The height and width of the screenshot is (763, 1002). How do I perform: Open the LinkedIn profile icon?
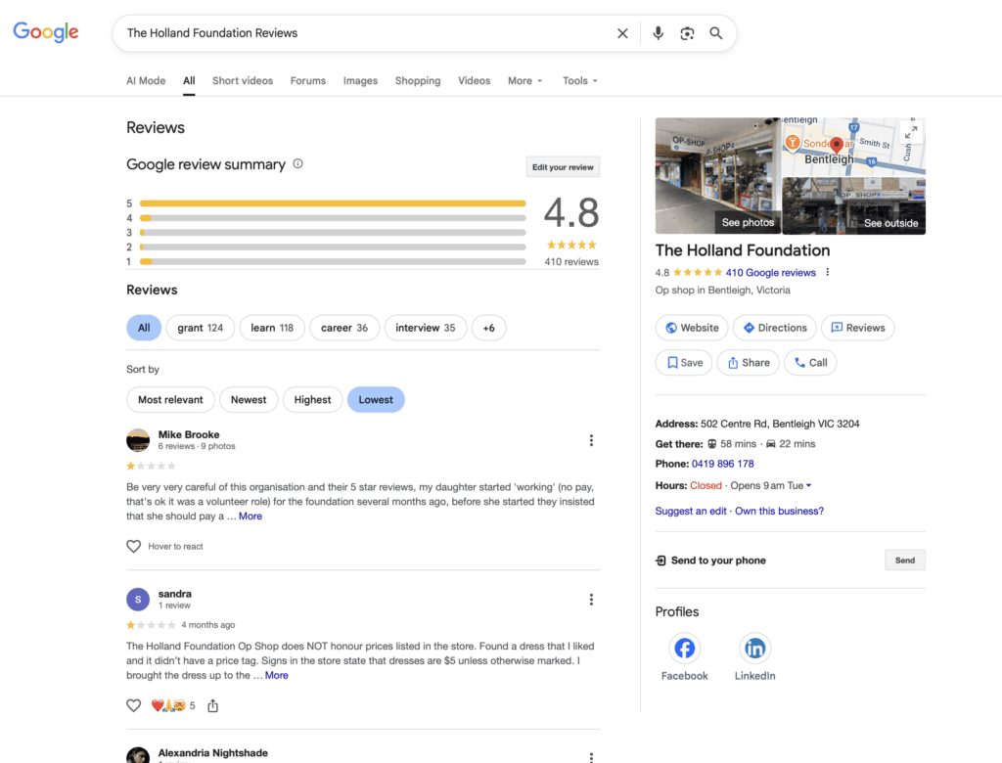coord(754,649)
